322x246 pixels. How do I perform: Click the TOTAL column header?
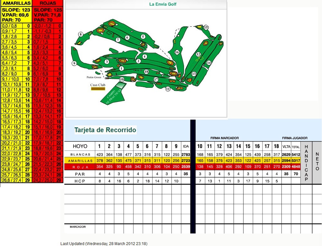296,147
